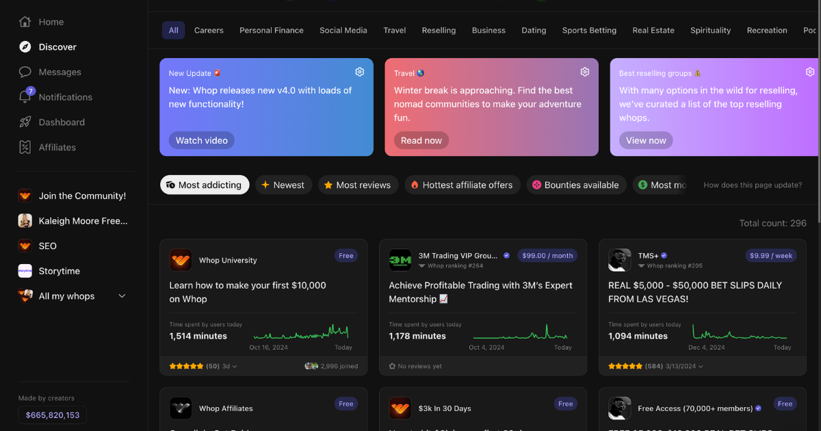821x431 pixels.
Task: Select the Real Estate category tab
Action: tap(653, 30)
